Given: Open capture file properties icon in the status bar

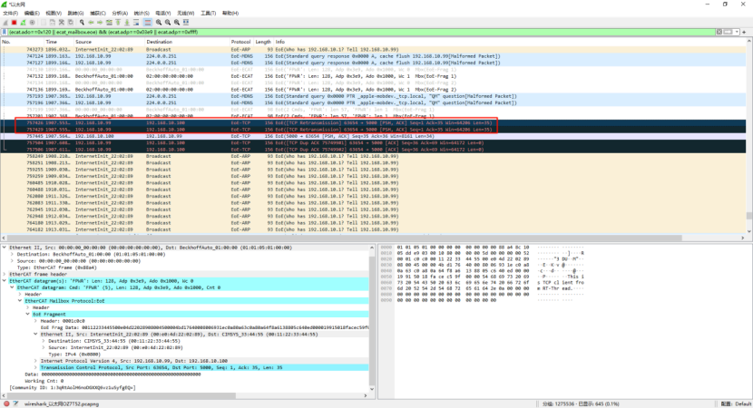Looking at the screenshot, I should [15, 403].
